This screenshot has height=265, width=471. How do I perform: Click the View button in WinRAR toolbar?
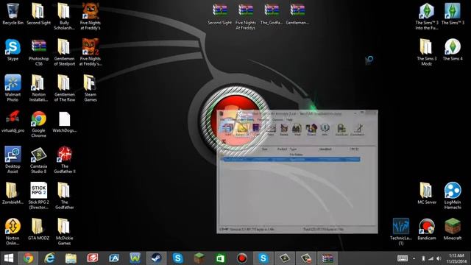click(271, 130)
